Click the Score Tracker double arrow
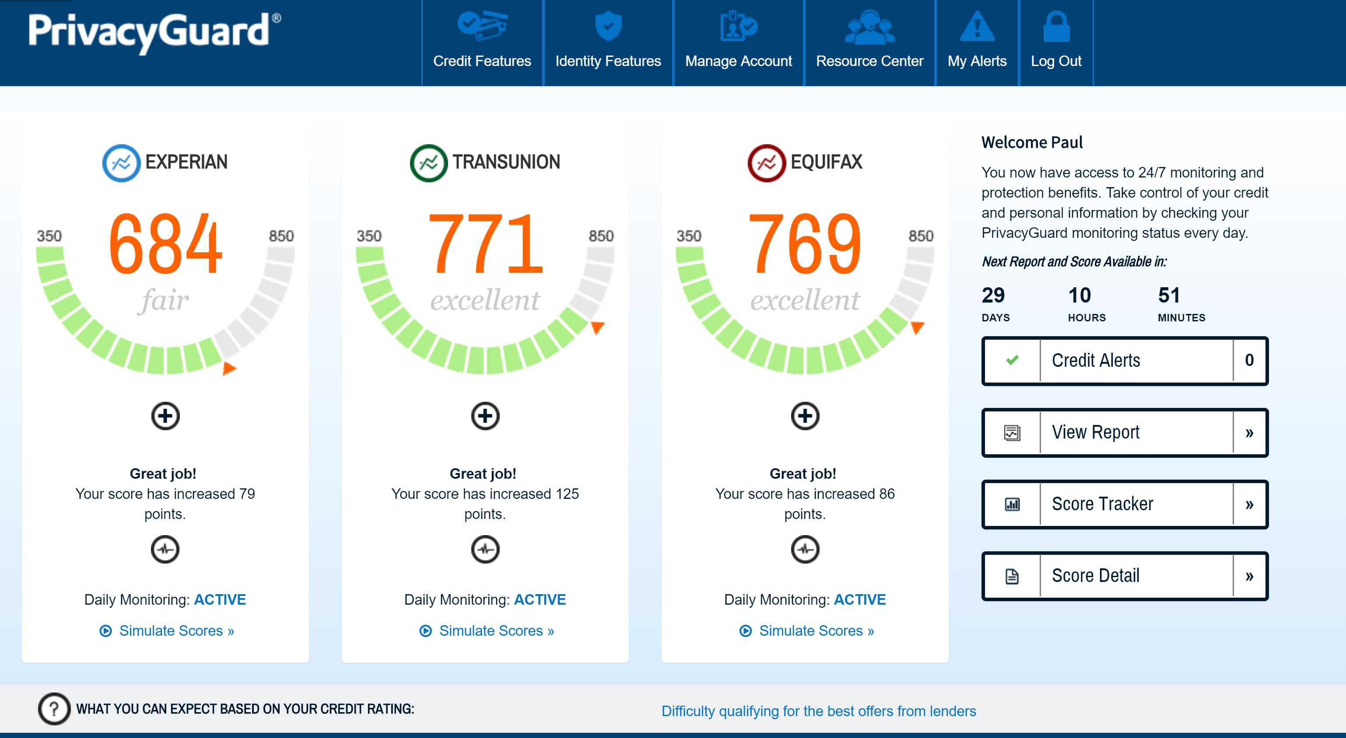The image size is (1346, 738). click(1249, 504)
